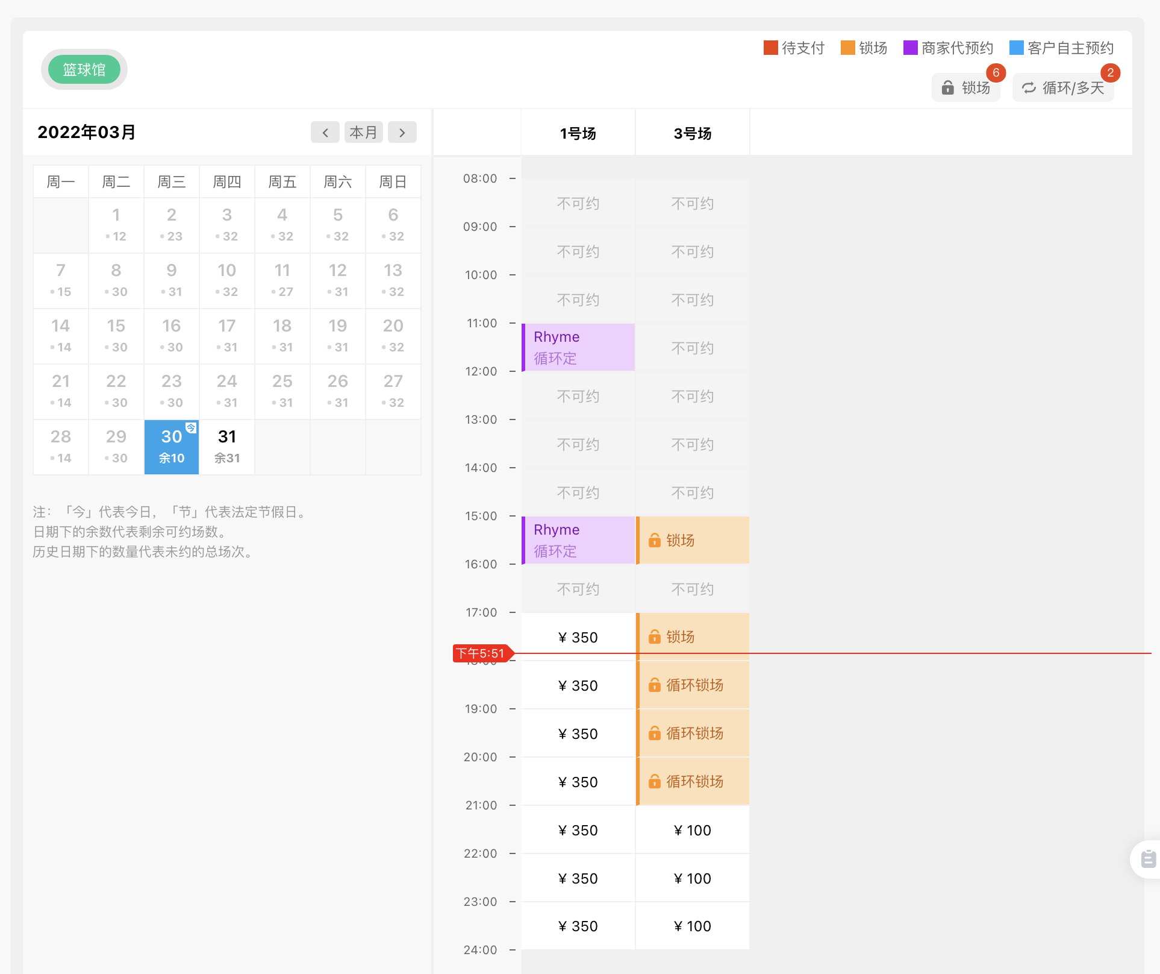
Task: Select March 1 in the calendar
Action: click(x=116, y=225)
